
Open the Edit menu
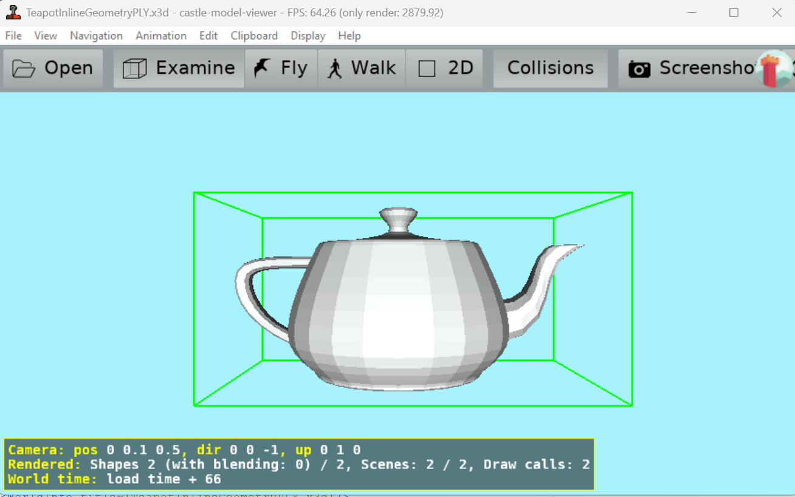(x=208, y=36)
